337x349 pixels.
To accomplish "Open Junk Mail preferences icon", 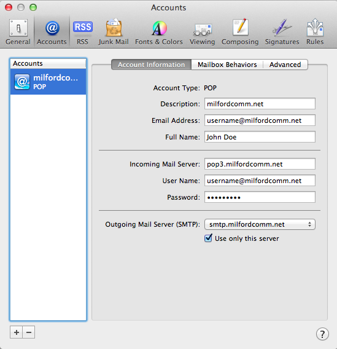I will tap(114, 28).
